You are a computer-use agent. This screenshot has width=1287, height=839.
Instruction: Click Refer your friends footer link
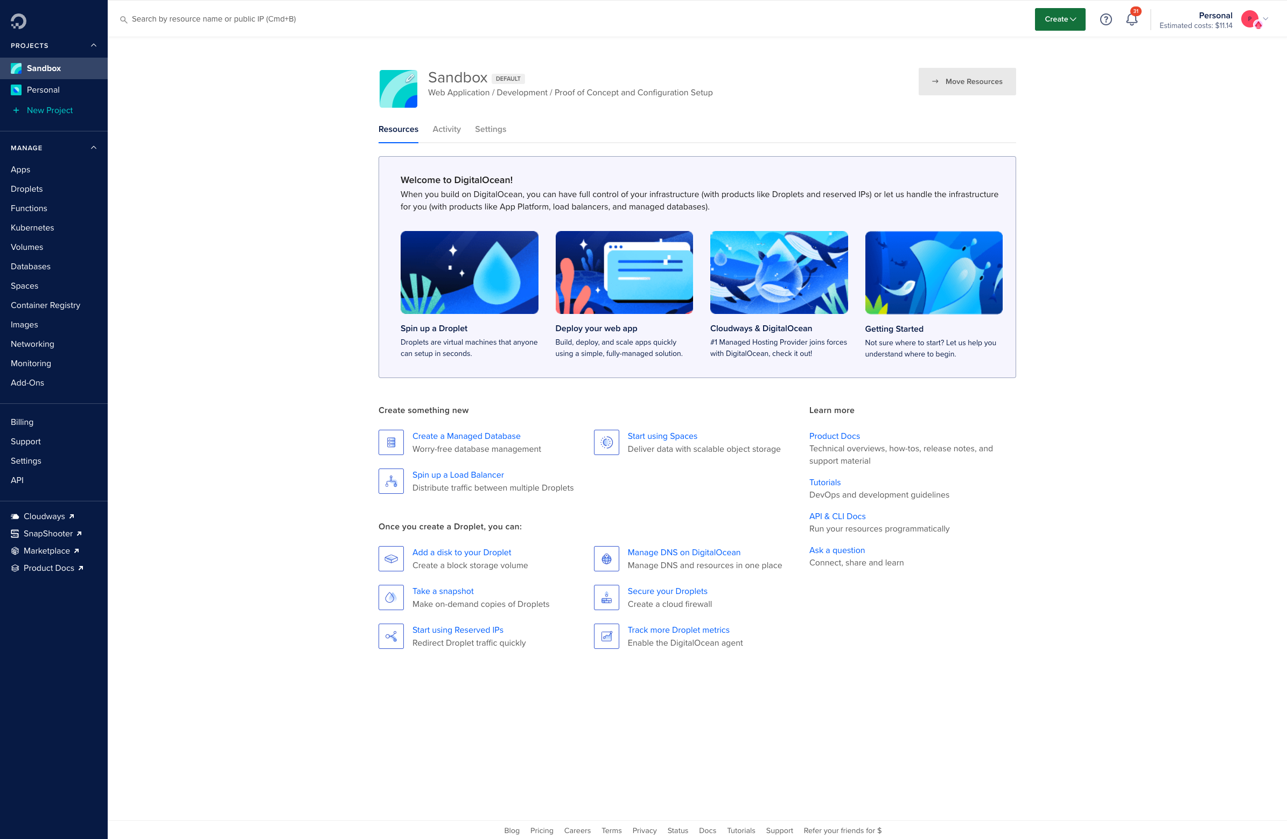click(842, 830)
